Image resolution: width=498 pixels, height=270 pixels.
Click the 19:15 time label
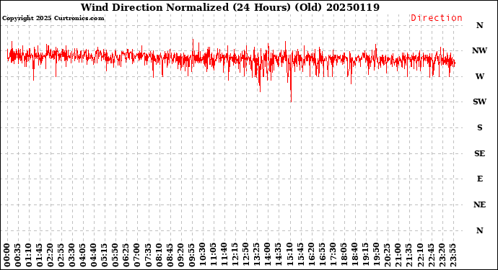pos(365,255)
